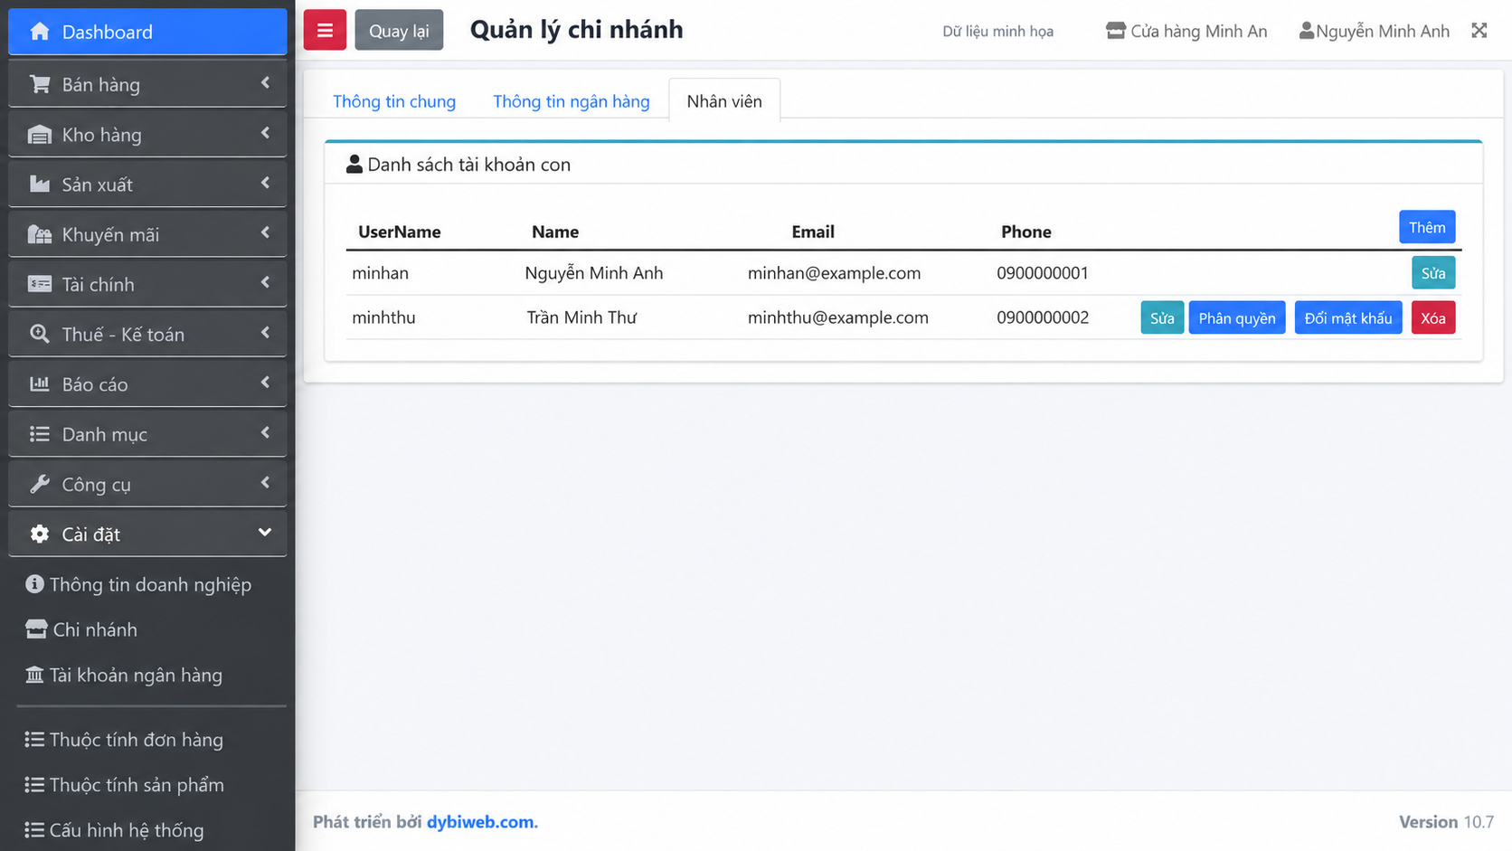Switch to the Thông tin chung tab
The height and width of the screenshot is (851, 1512).
(394, 101)
